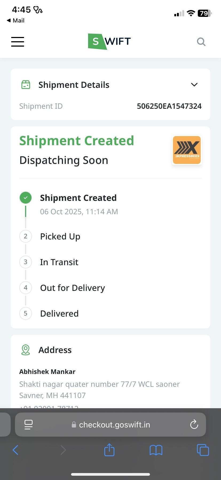This screenshot has height=480, width=221.
Task: Tap the checkout.goswift.in address bar
Action: tap(114, 425)
